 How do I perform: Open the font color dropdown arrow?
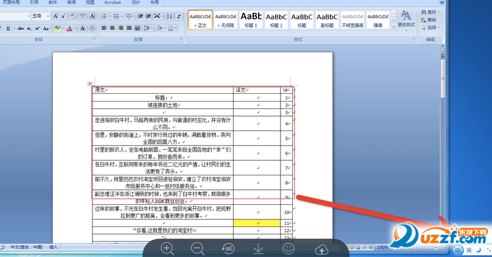coord(75,28)
